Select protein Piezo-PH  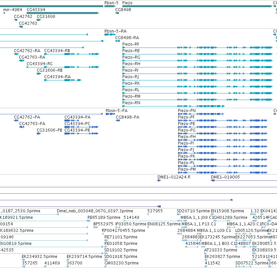pyautogui.click(x=187, y=137)
